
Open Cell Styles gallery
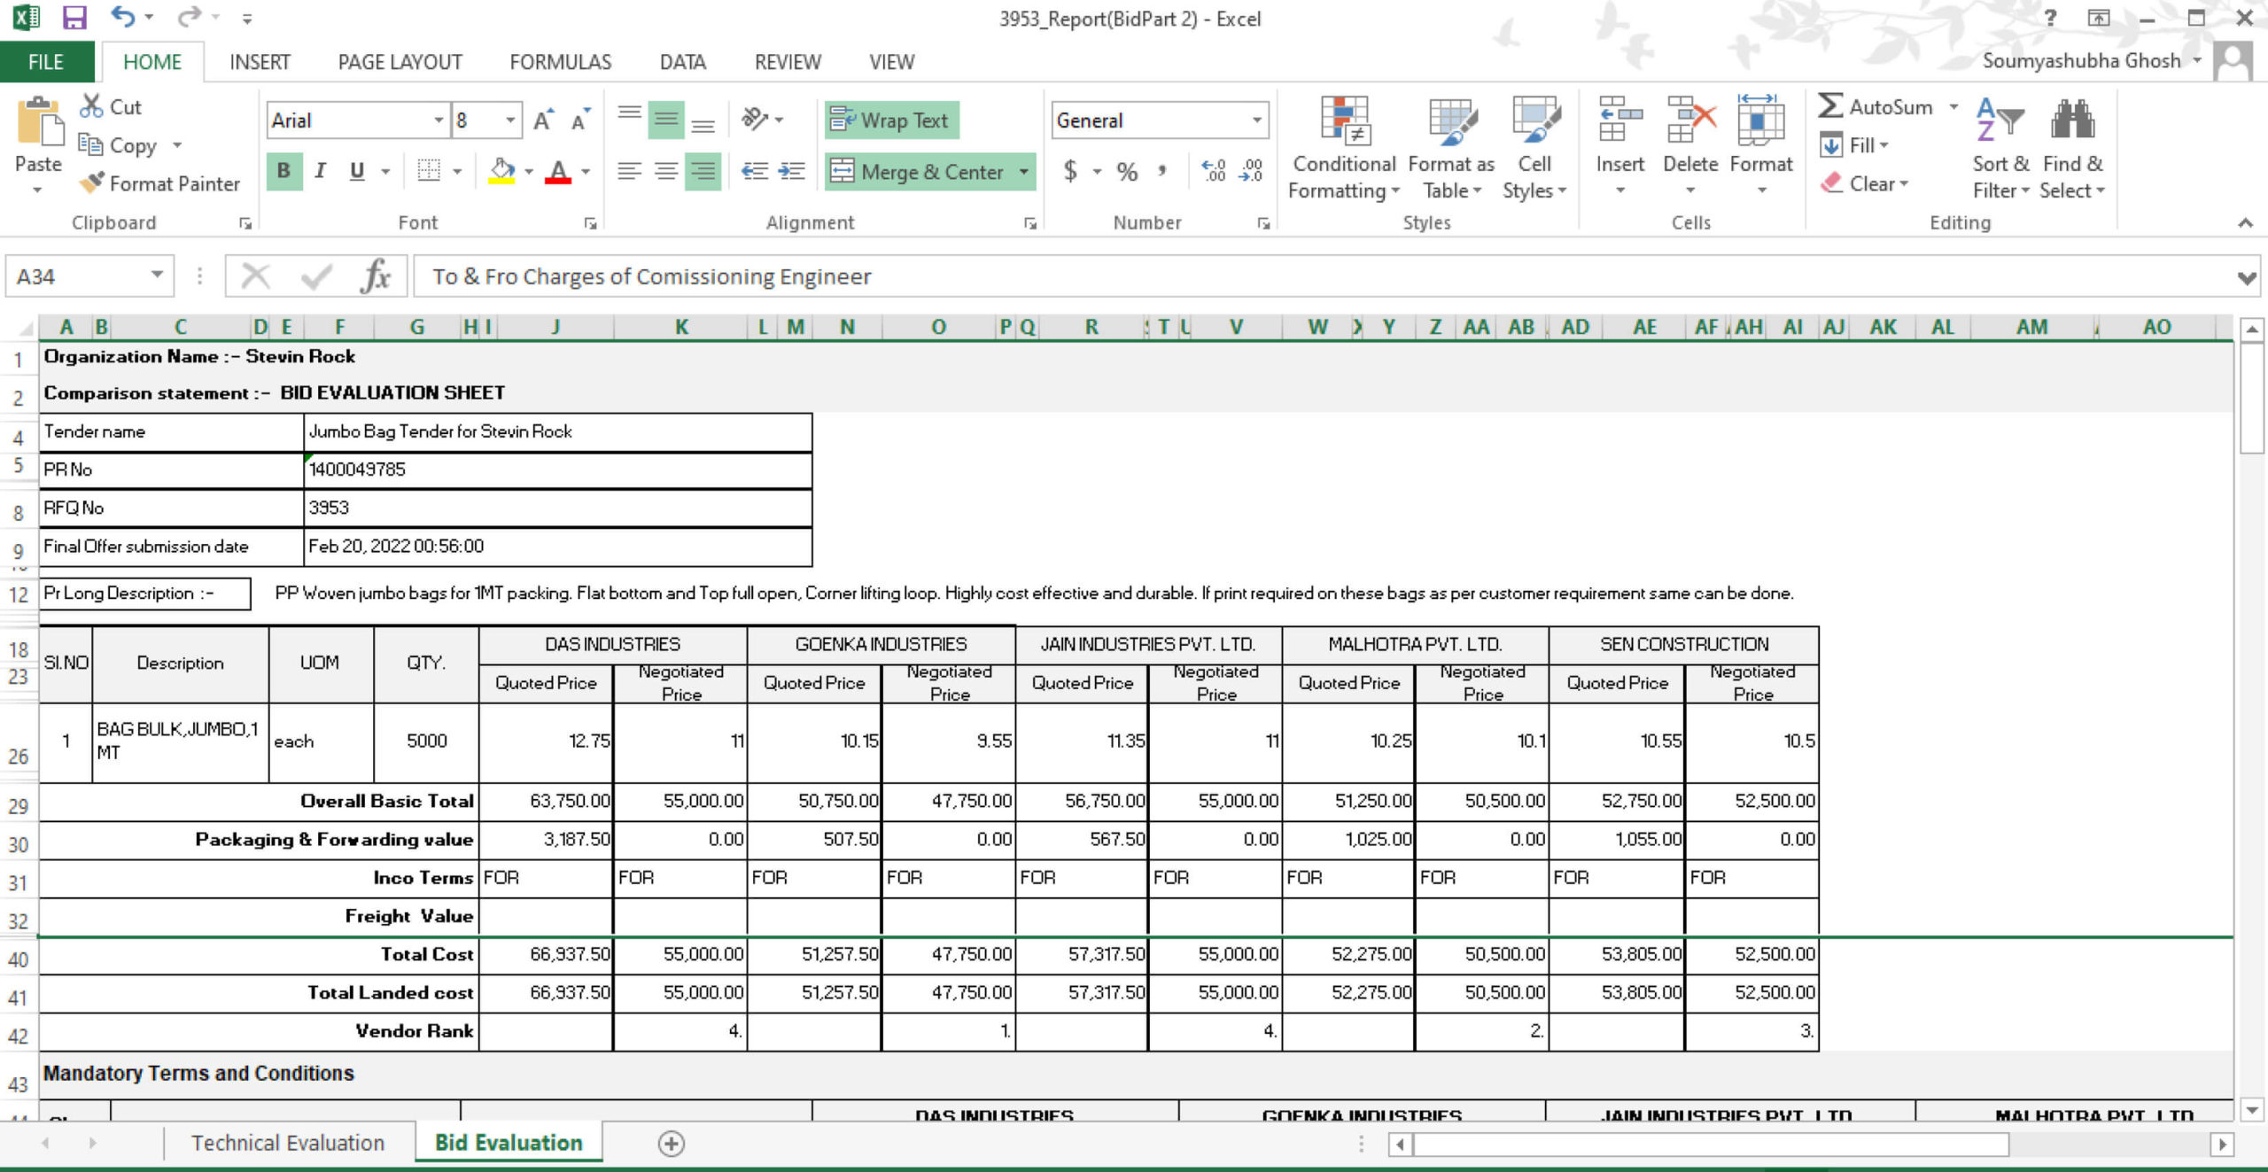pos(1534,148)
